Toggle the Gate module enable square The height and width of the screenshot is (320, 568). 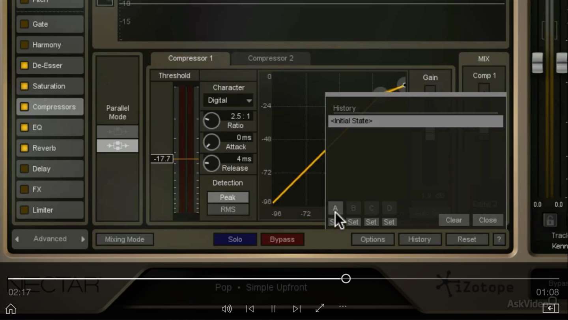(x=24, y=24)
